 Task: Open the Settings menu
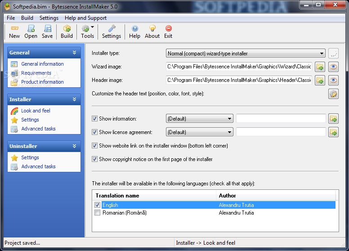tap(49, 18)
